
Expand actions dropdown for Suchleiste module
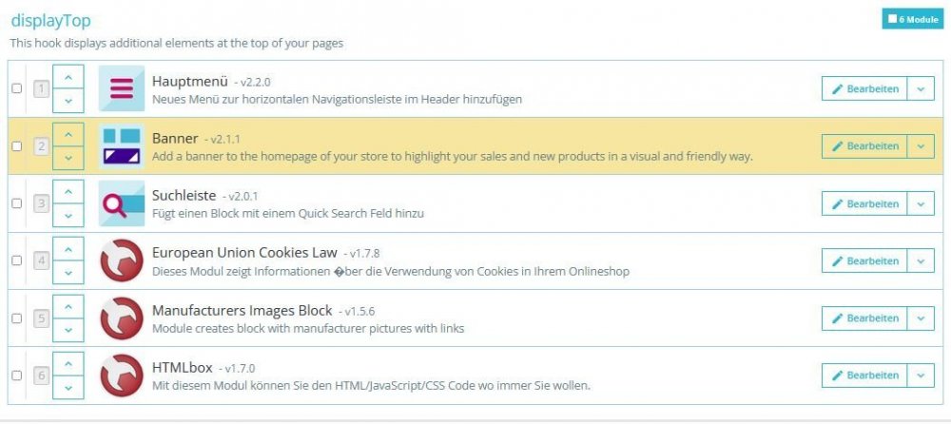click(920, 203)
